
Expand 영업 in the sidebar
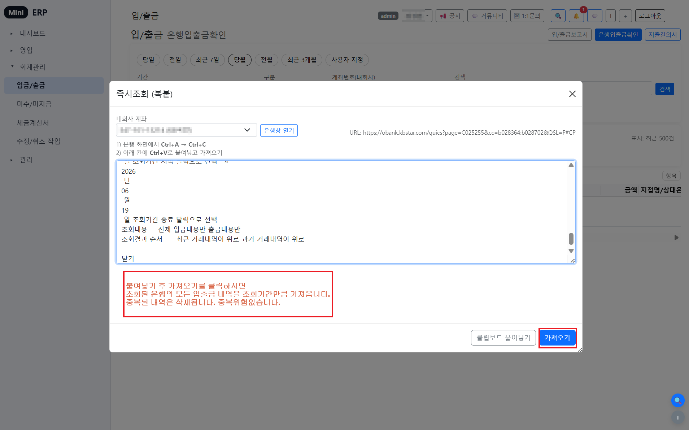[26, 50]
